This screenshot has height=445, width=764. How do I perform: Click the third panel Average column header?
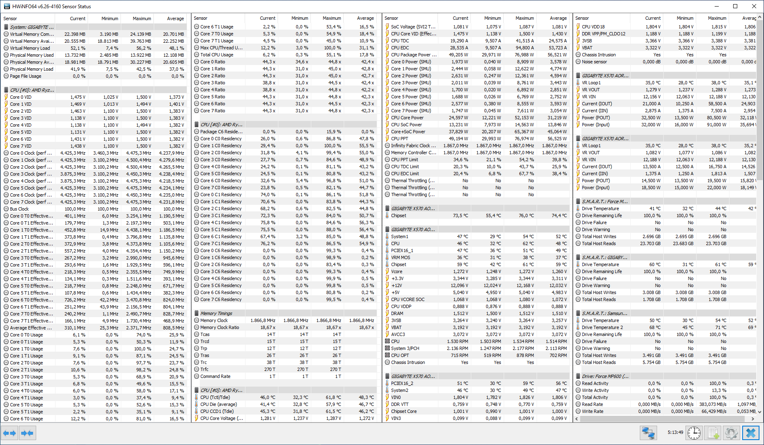pyautogui.click(x=553, y=18)
